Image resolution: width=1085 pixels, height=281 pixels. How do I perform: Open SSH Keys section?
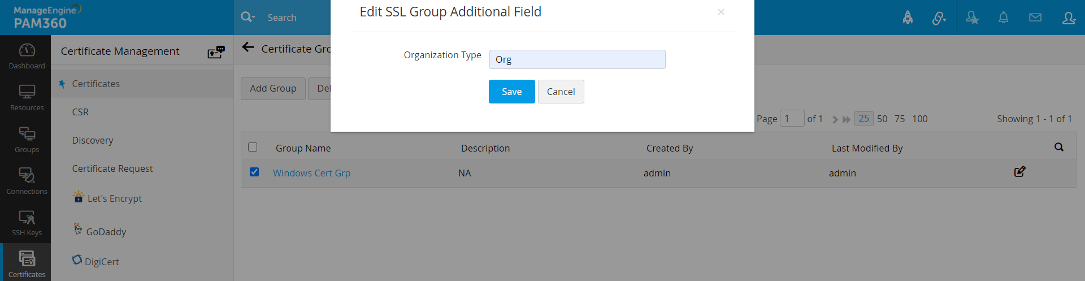click(x=27, y=223)
